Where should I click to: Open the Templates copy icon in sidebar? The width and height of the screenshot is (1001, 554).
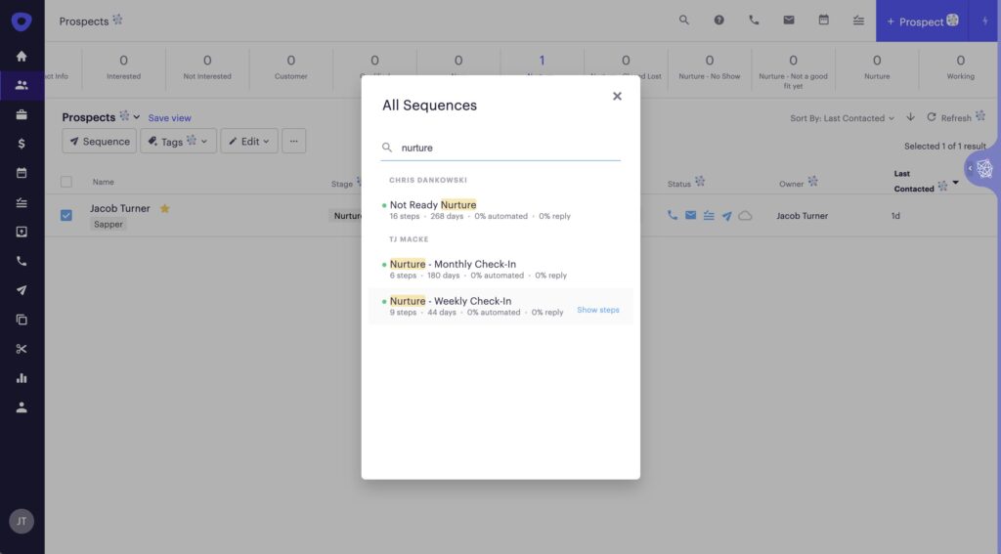[22, 320]
